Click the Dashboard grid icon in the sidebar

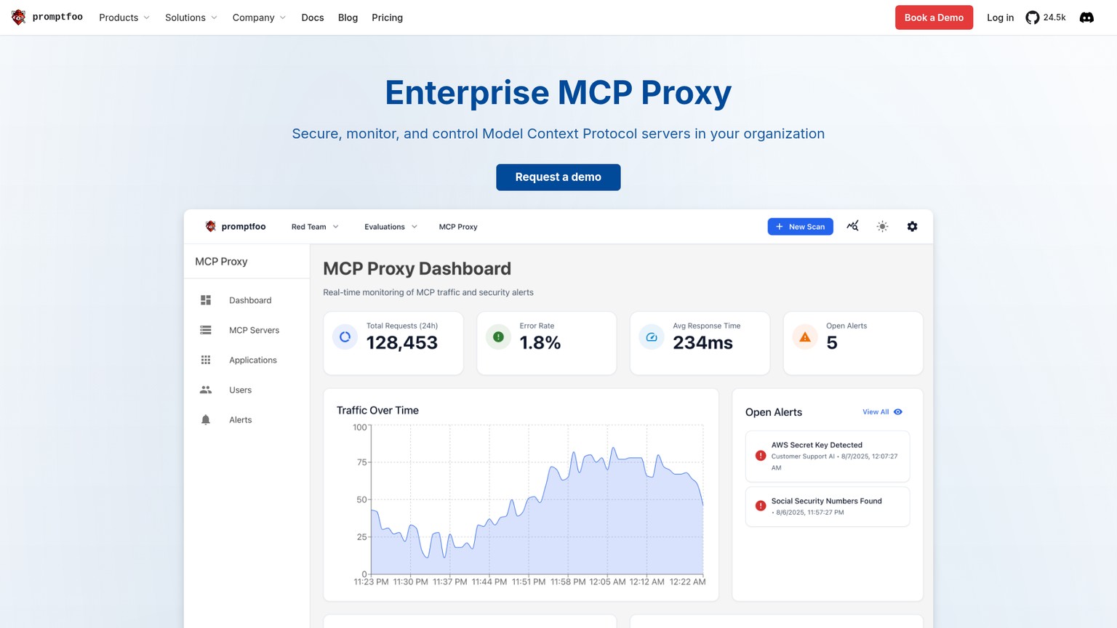click(x=206, y=300)
